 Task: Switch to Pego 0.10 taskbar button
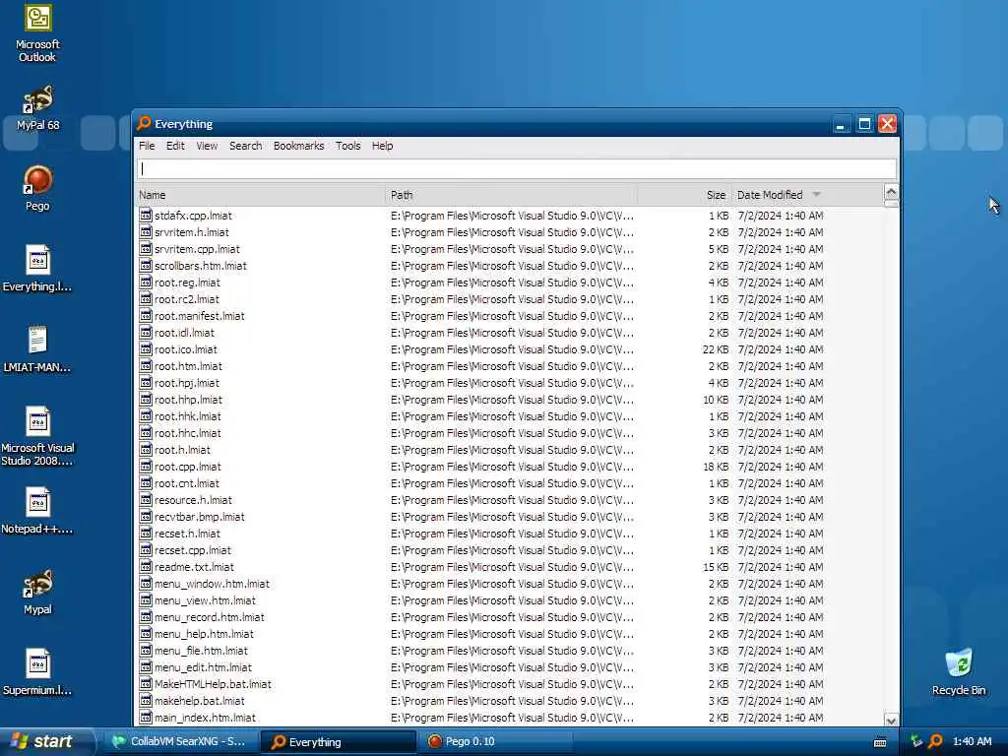click(496, 741)
